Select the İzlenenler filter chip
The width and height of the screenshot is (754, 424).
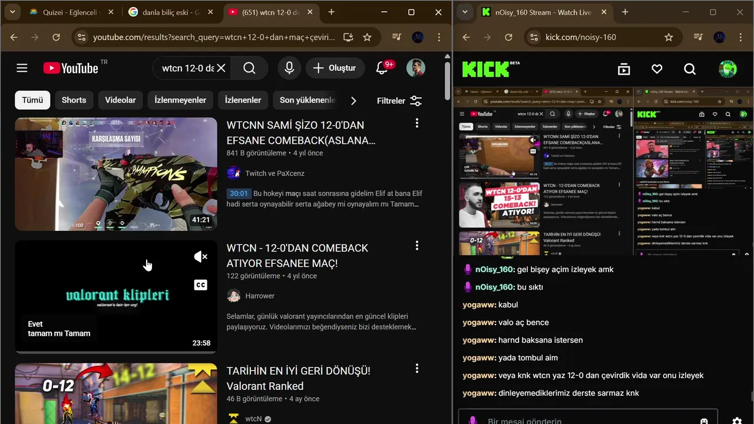[x=243, y=100]
